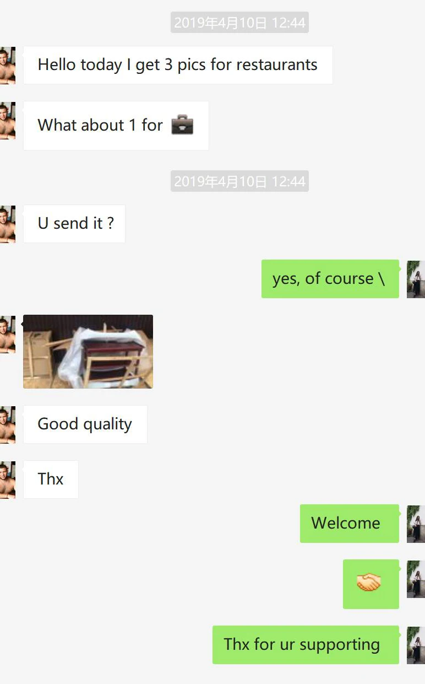Click the second 12:44 timestamp label
The image size is (425, 684).
[239, 181]
